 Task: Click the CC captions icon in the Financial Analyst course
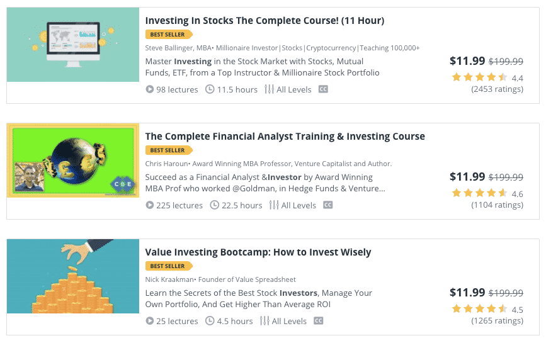(328, 205)
